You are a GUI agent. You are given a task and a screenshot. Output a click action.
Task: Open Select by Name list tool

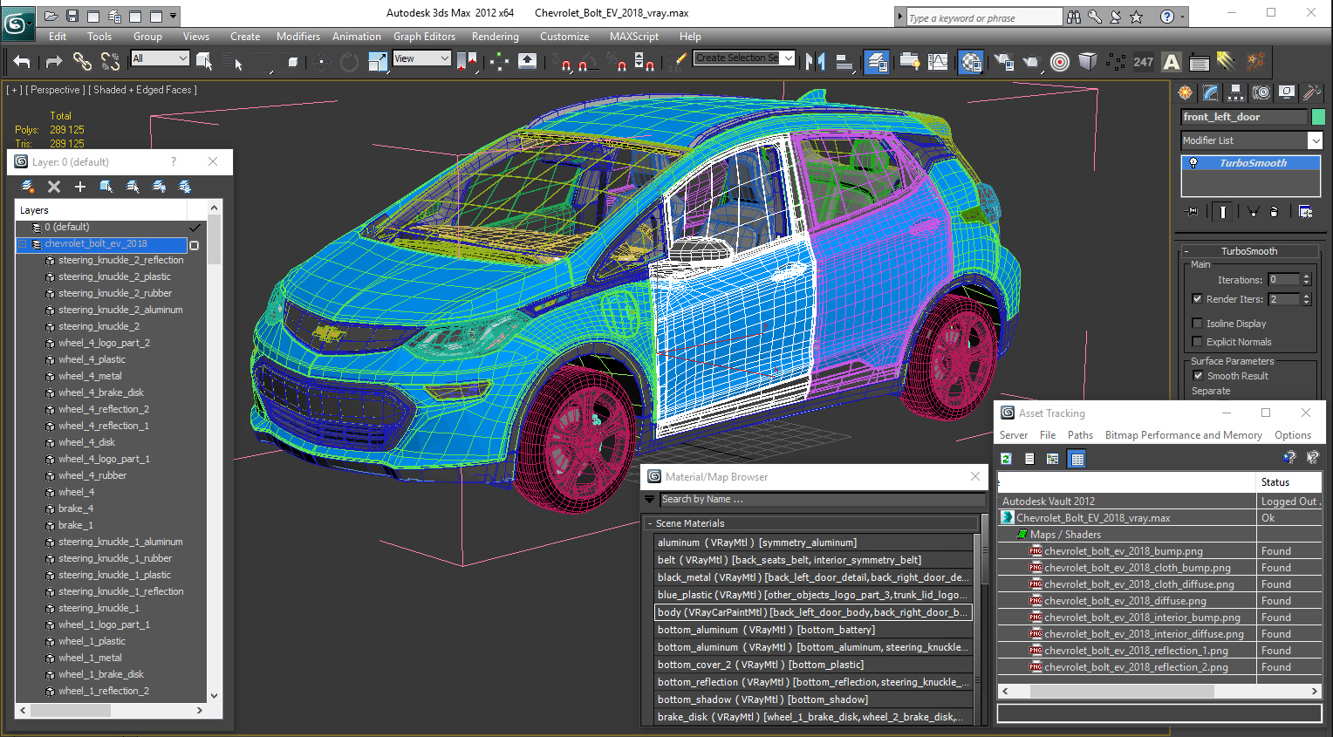click(233, 61)
